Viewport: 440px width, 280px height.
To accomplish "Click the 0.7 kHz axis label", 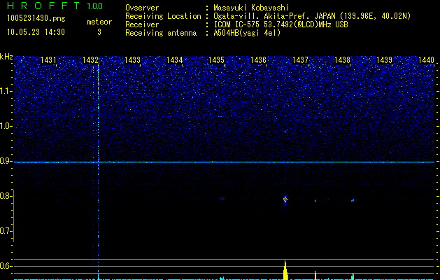I will pos(6,231).
